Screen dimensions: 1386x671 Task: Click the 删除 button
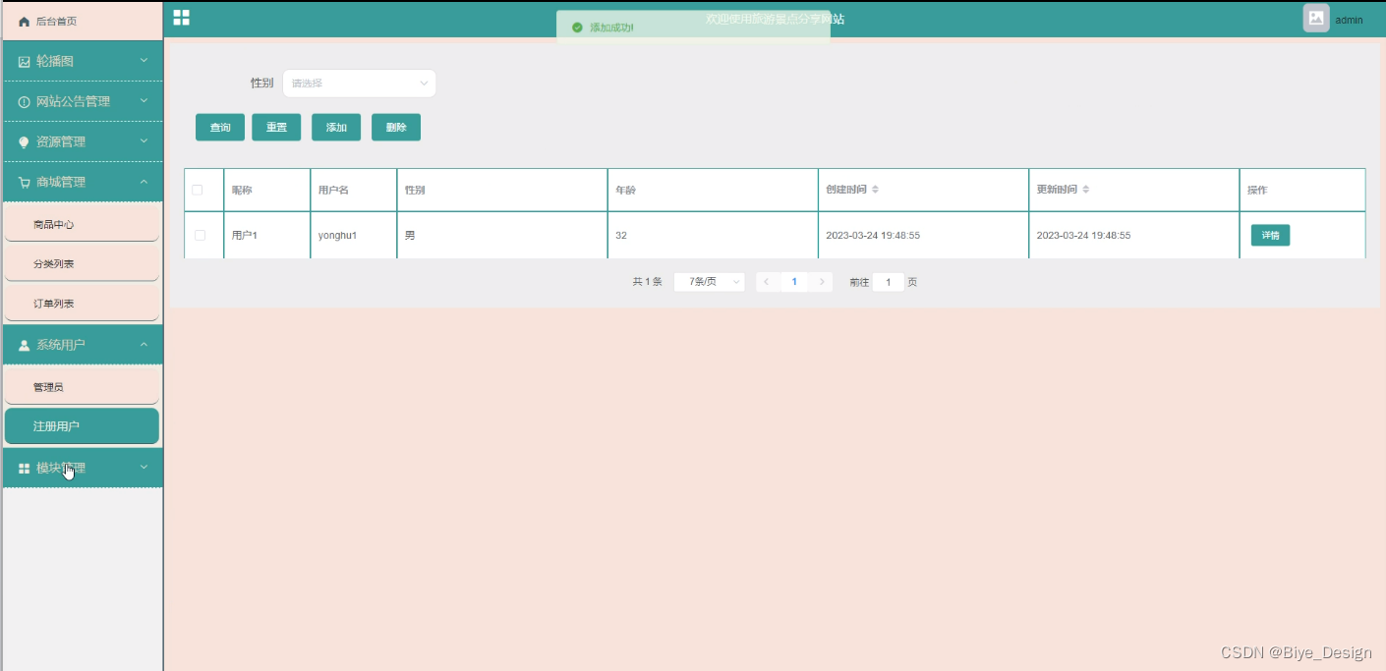point(396,128)
